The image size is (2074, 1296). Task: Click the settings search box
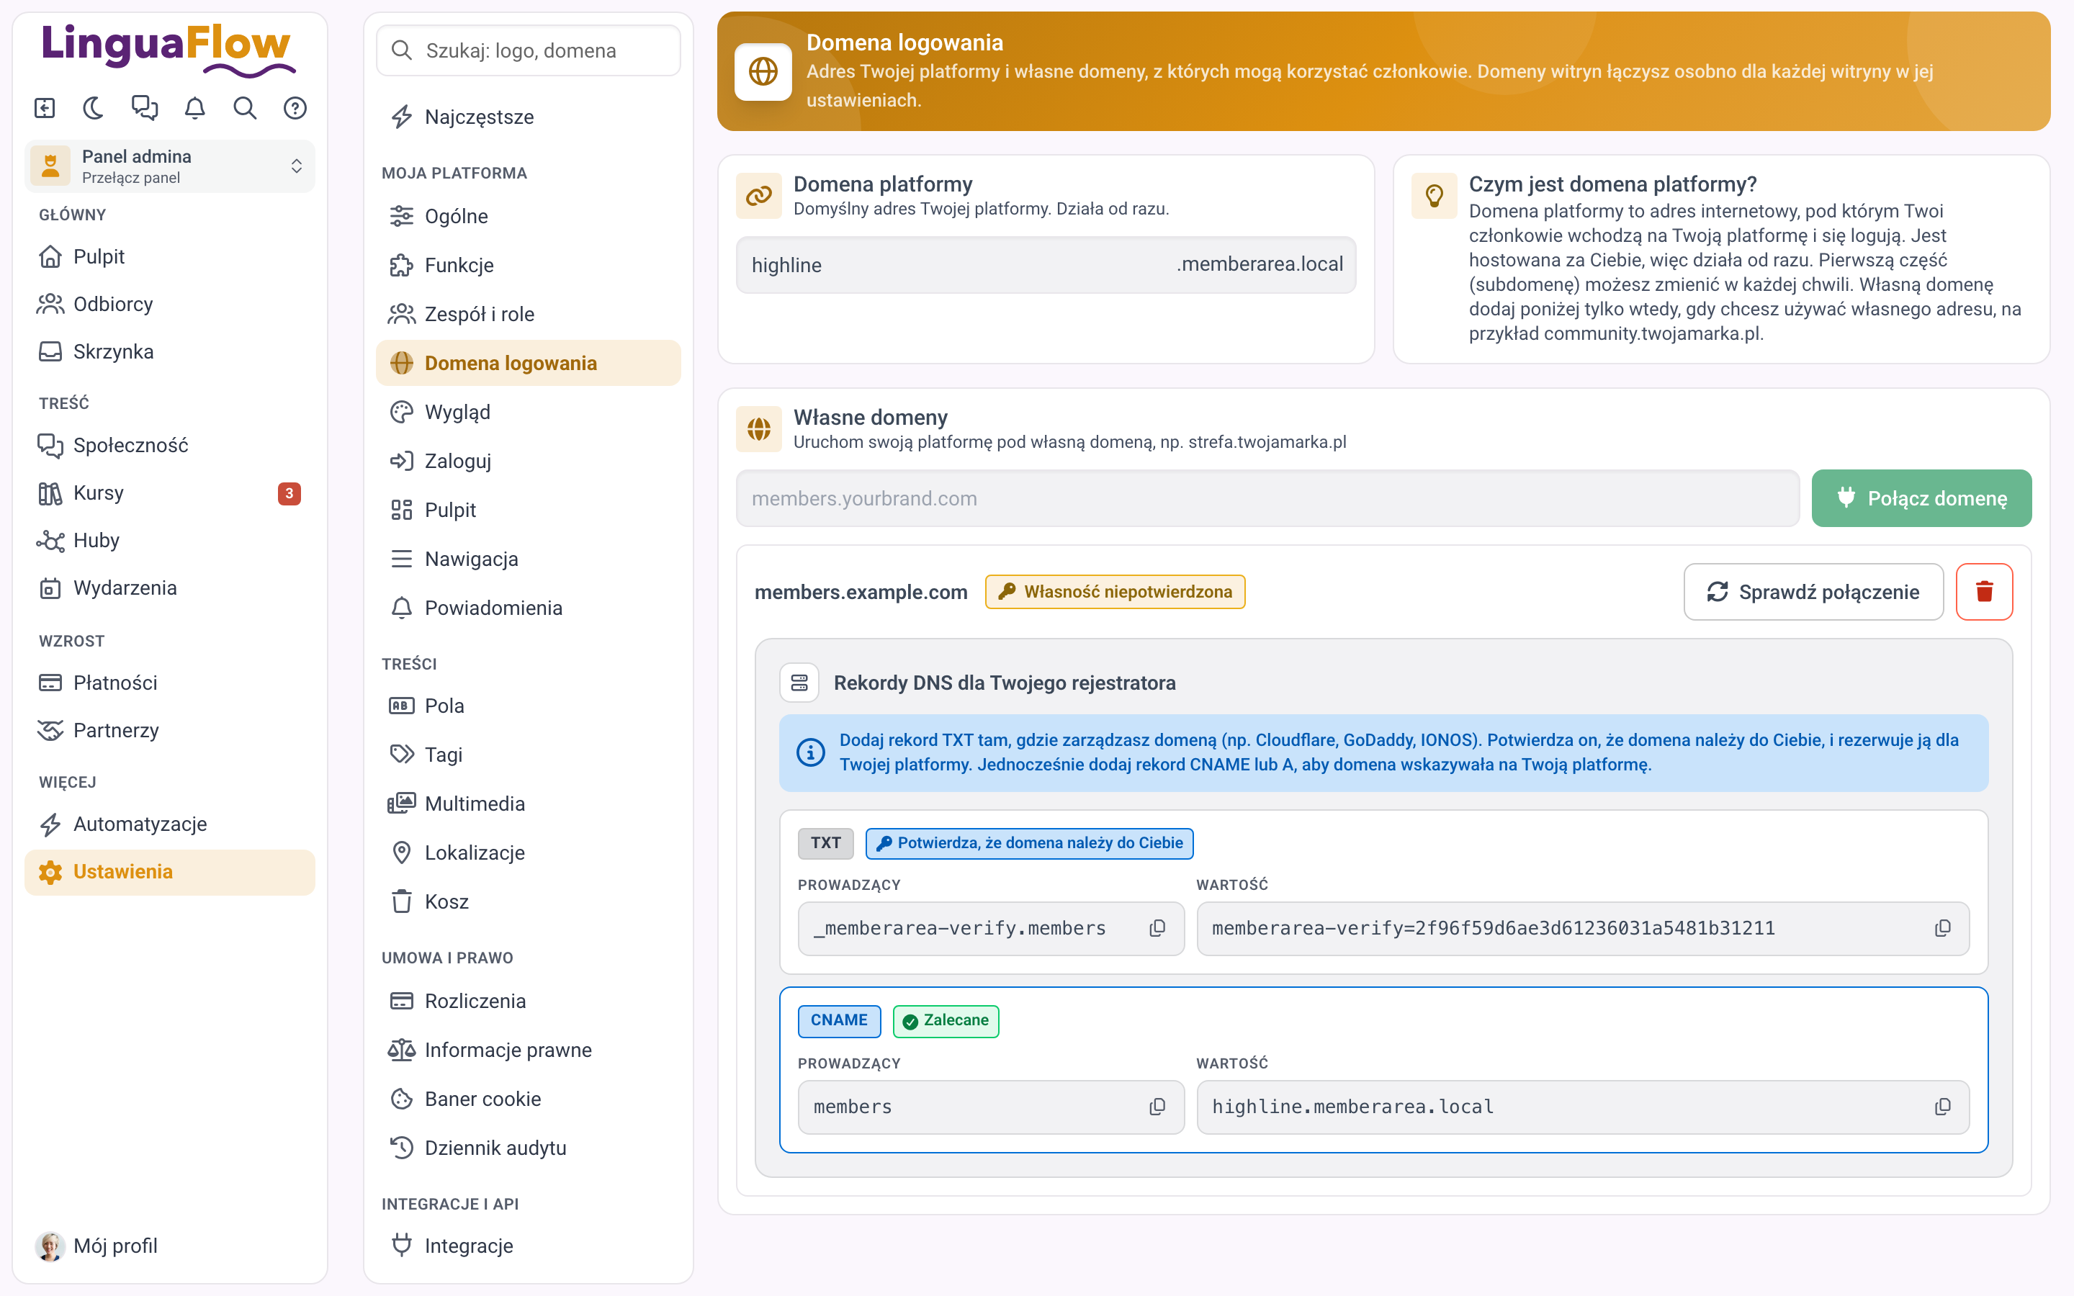click(x=529, y=50)
